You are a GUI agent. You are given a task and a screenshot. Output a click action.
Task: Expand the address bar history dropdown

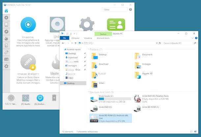click(x=157, y=43)
